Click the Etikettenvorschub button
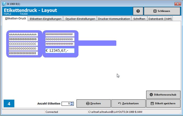This screenshot has height=116, width=183. pos(163,95)
